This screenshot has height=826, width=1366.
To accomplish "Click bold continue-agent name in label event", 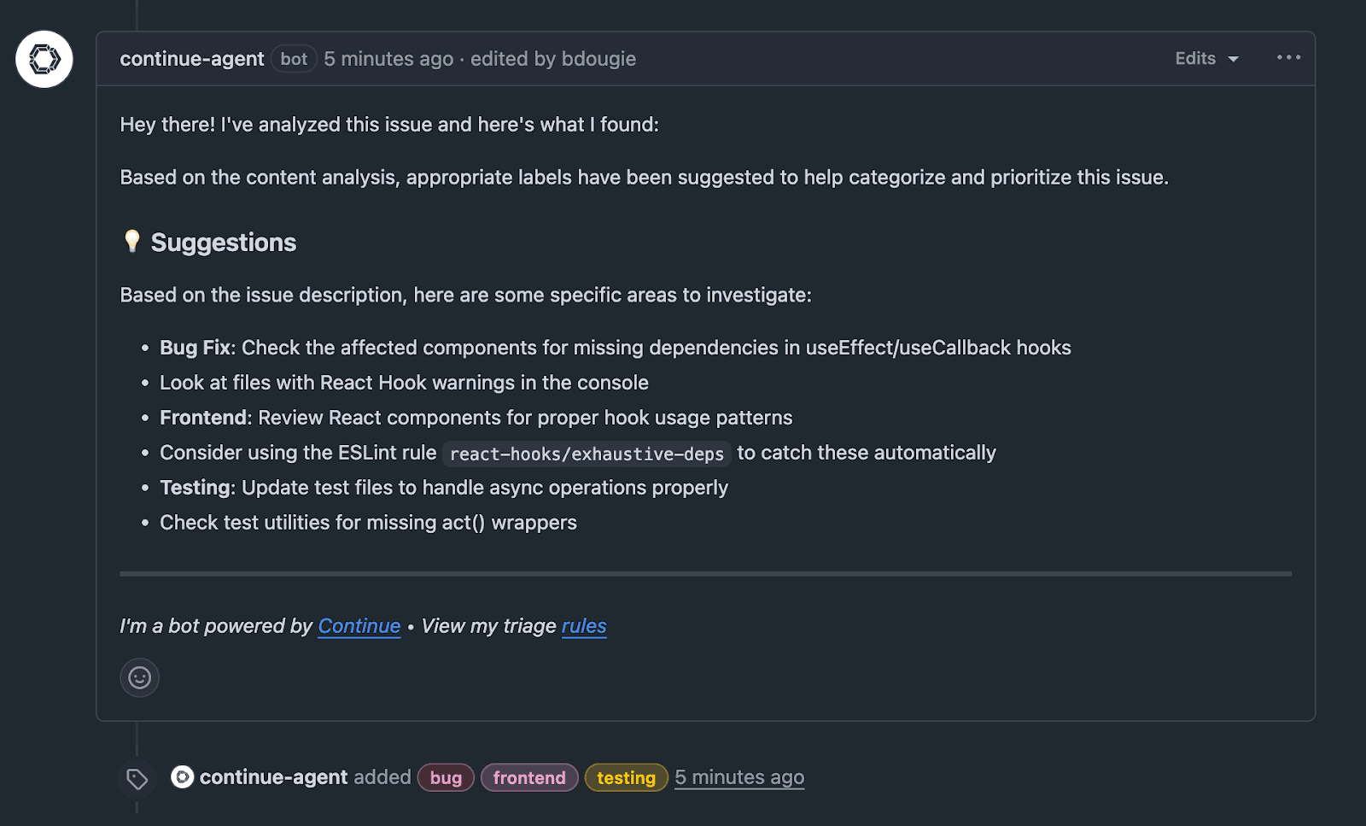I will pos(273,777).
